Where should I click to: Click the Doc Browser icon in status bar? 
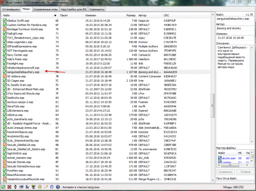click(x=40, y=187)
